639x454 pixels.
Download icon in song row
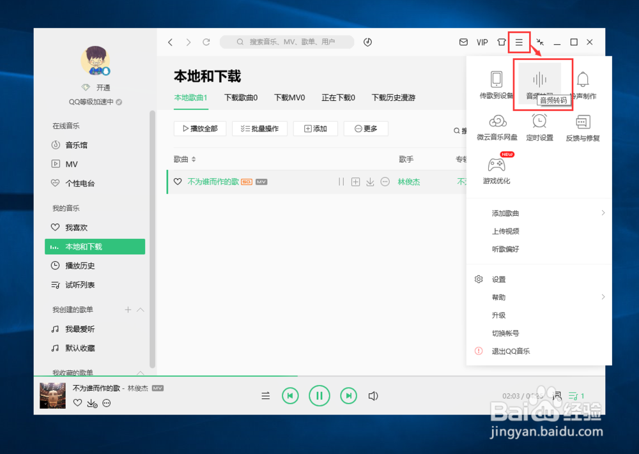click(370, 181)
